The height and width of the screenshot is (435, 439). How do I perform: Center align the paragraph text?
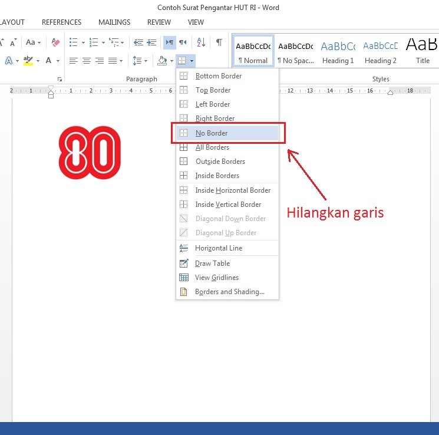87,61
